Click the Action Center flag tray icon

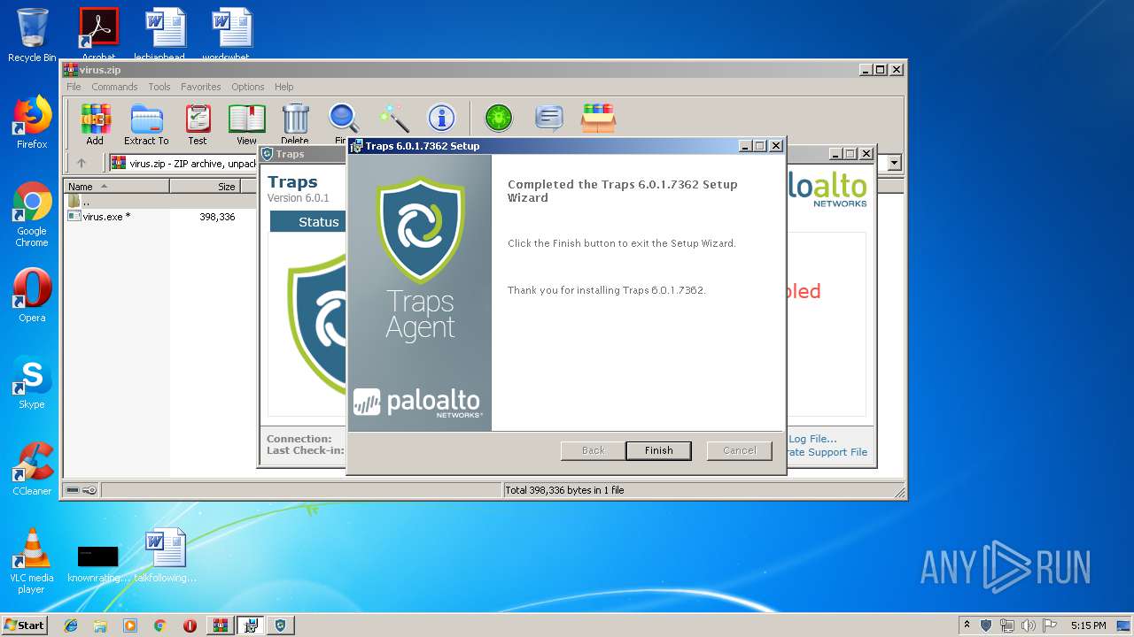(x=1050, y=625)
